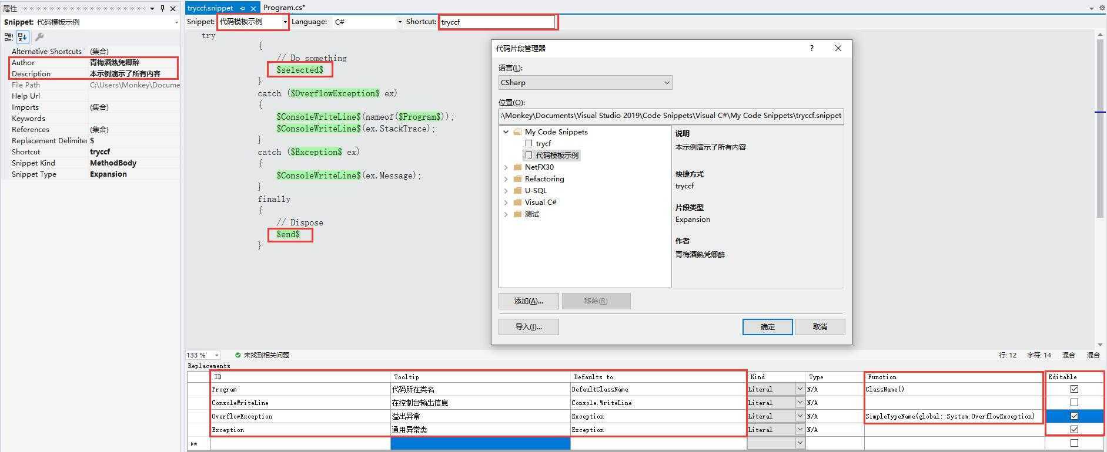Select Author property row
1107x452 pixels.
(x=94, y=63)
